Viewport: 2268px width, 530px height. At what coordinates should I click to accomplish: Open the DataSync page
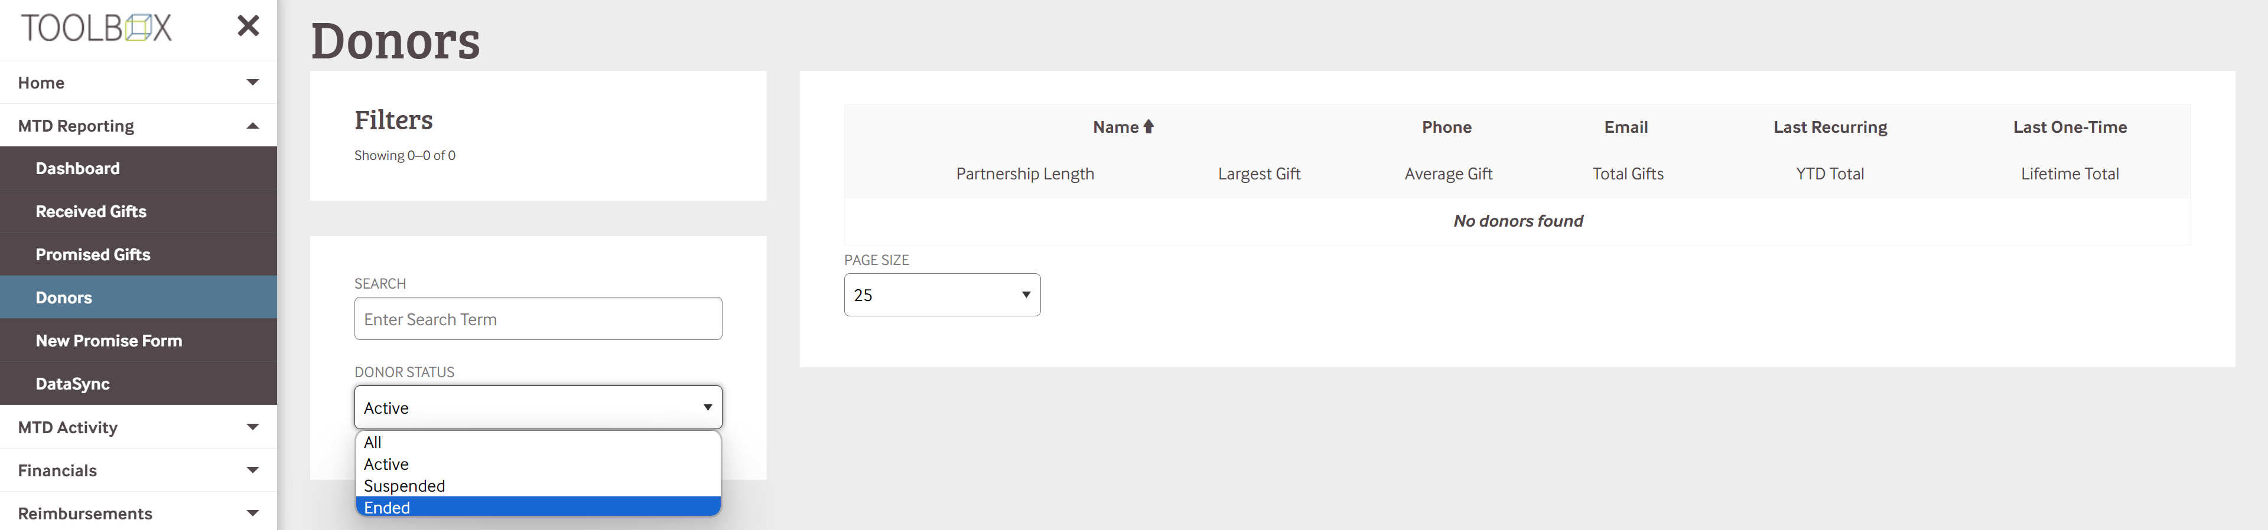pyautogui.click(x=72, y=384)
